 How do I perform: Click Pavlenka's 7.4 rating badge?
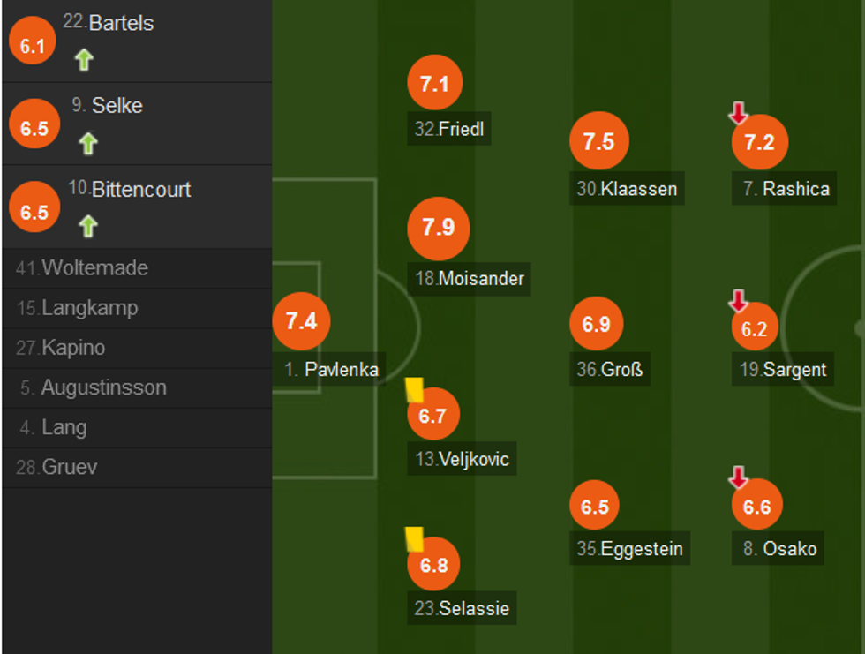tap(301, 321)
